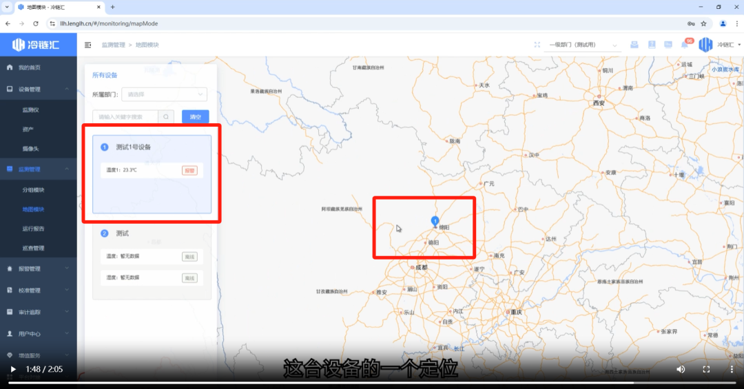The image size is (744, 389).
Task: Click the search magnifier icon in device panel
Action: click(x=166, y=117)
